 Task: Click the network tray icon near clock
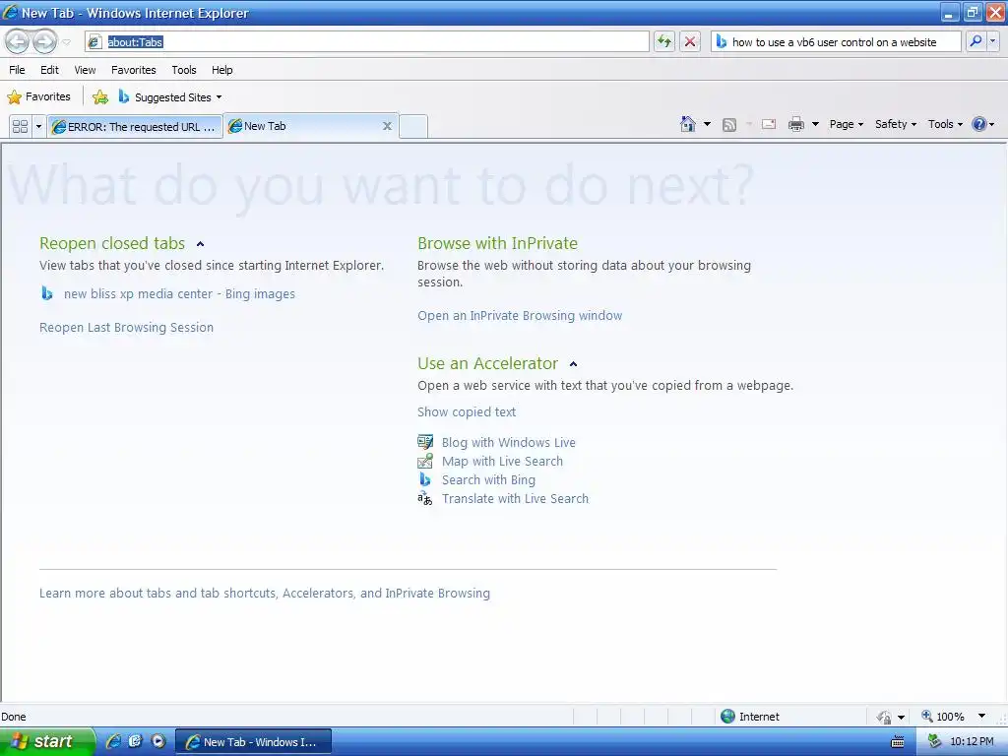pyautogui.click(x=935, y=742)
